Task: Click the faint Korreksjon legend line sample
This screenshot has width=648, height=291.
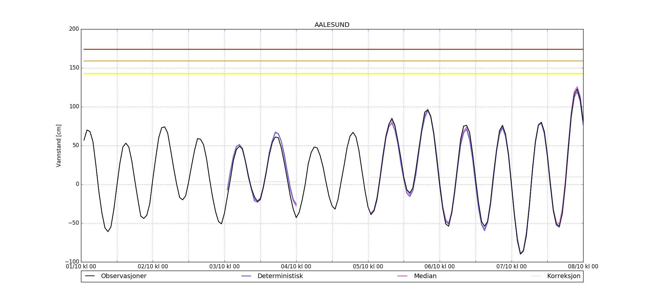Action: tap(536, 276)
